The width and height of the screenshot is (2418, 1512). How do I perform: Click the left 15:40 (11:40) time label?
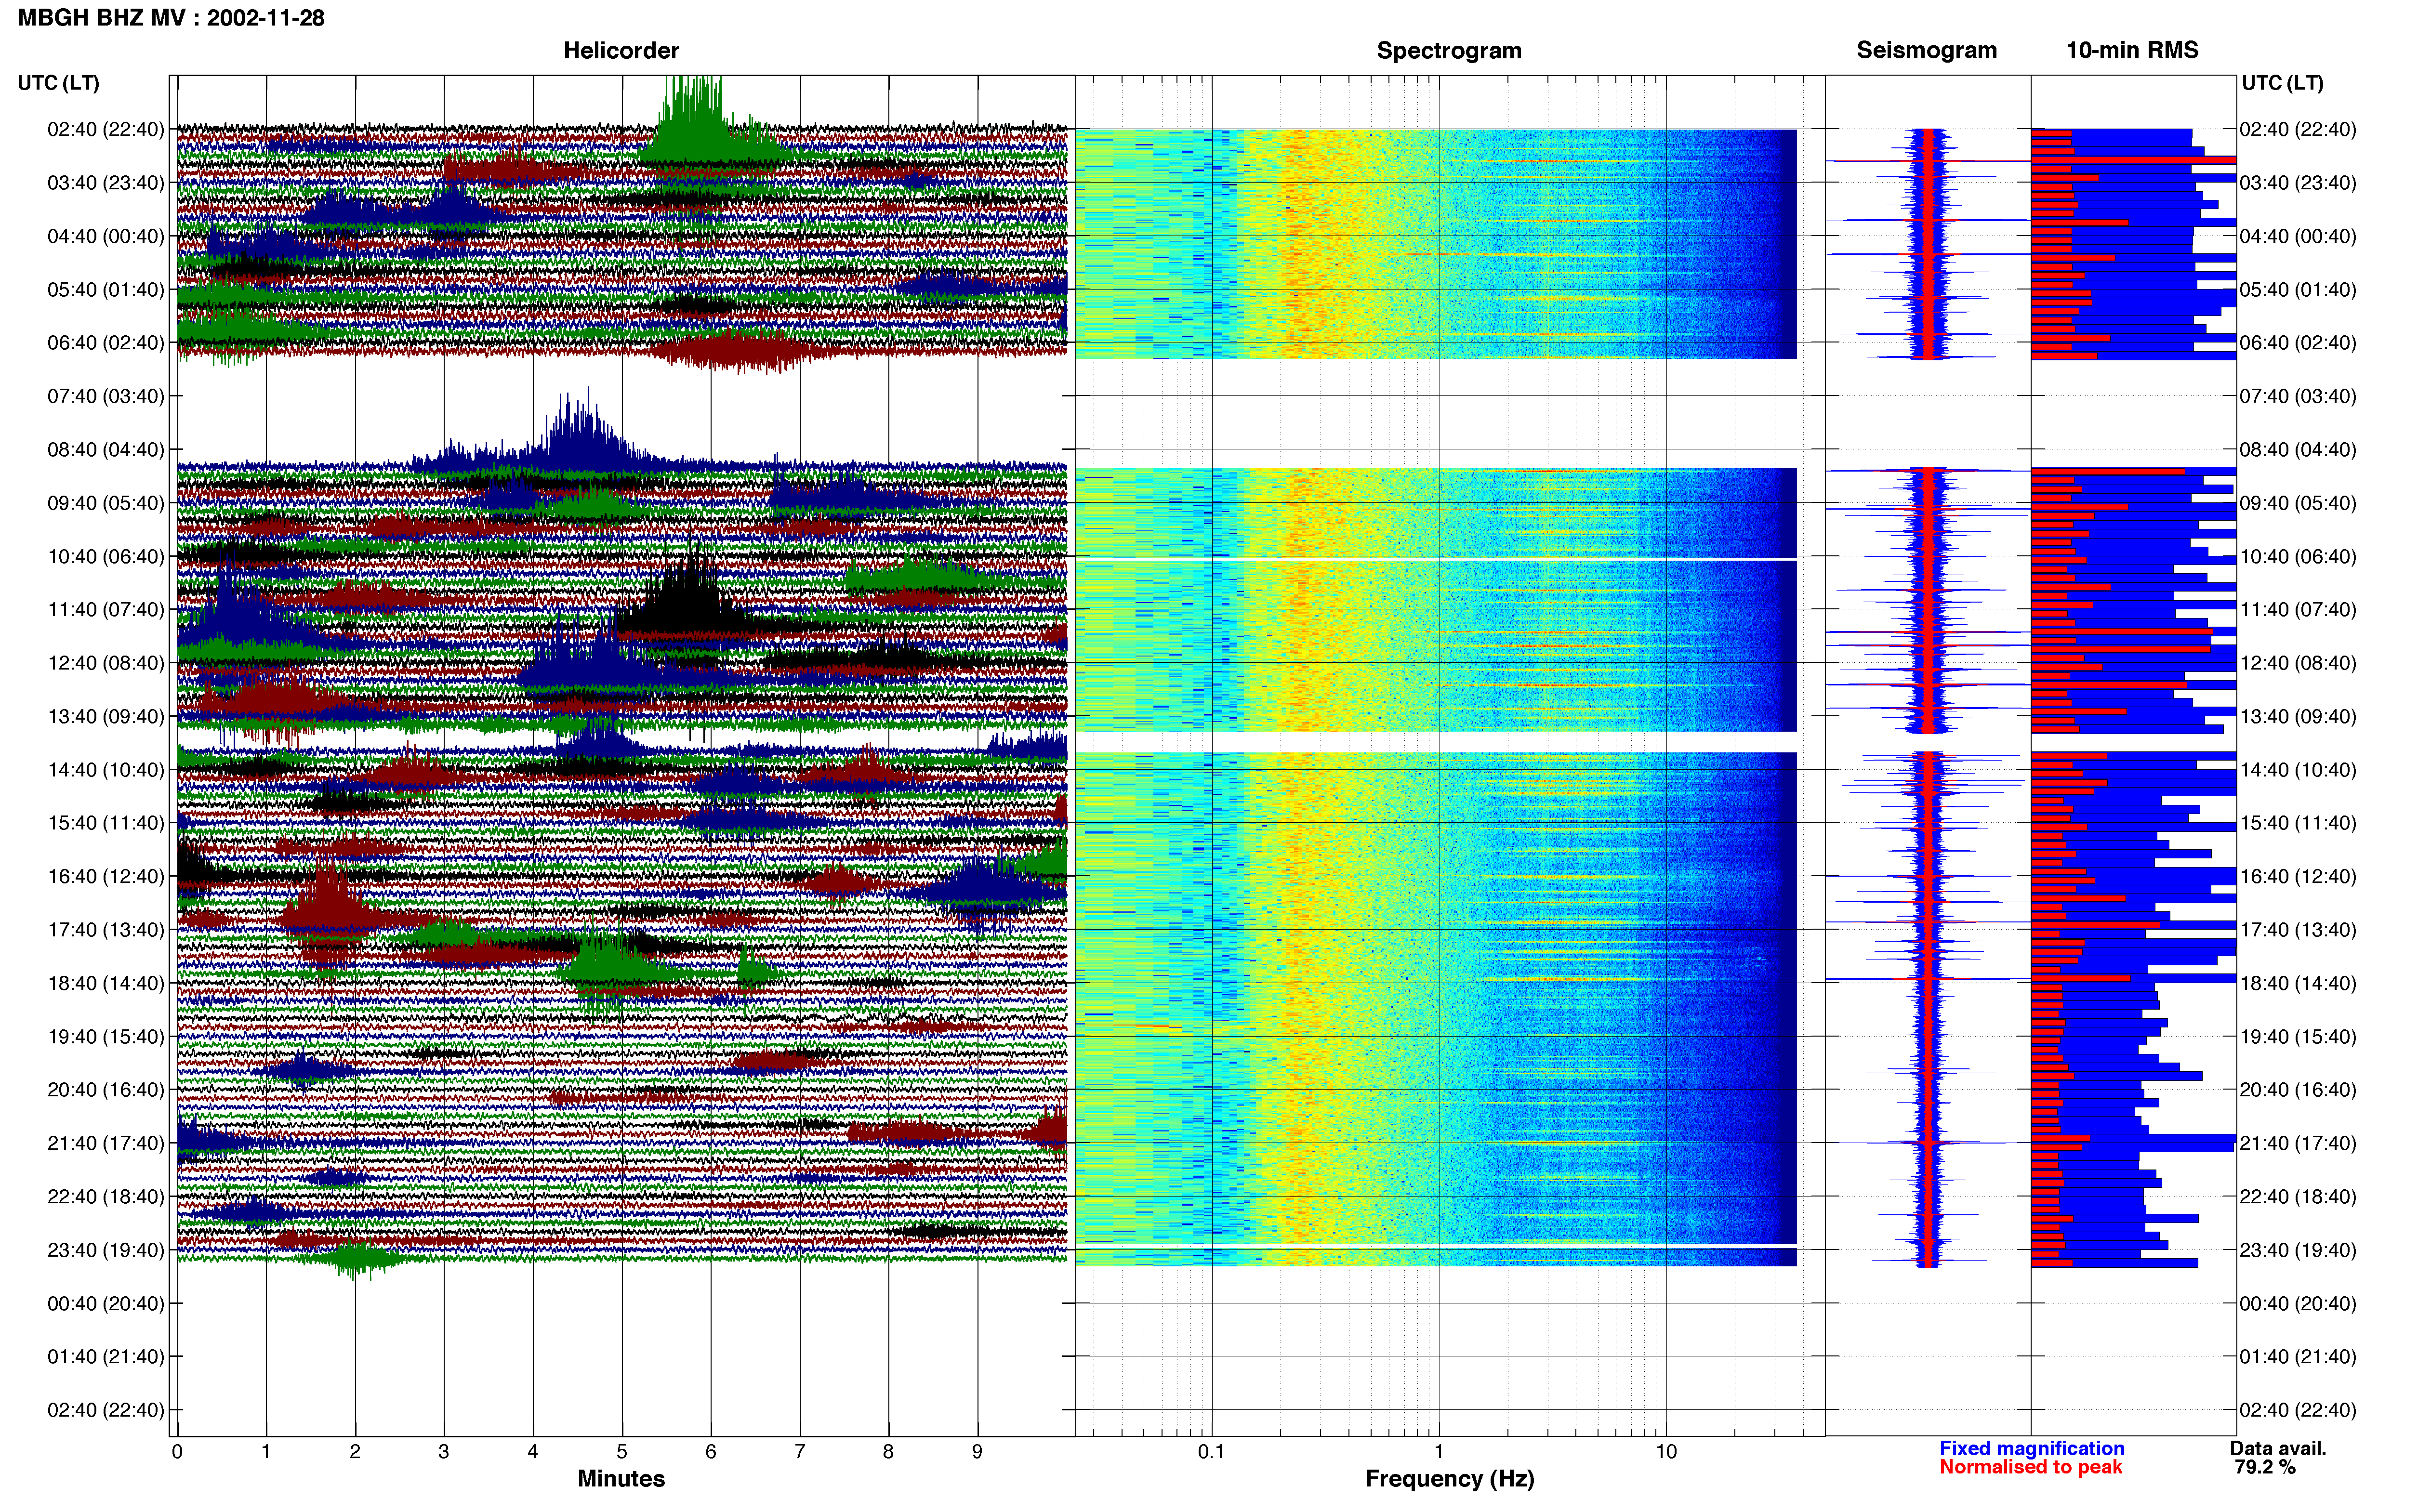coord(106,822)
